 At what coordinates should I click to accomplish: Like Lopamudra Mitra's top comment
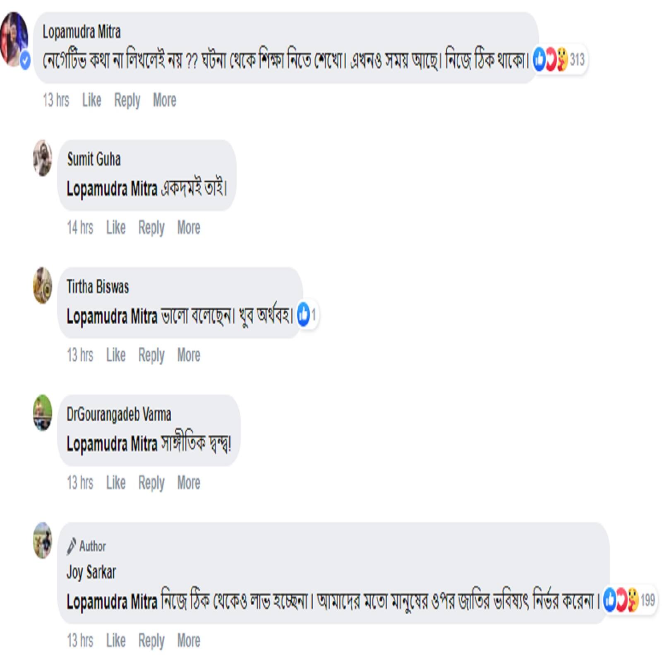pyautogui.click(x=91, y=100)
